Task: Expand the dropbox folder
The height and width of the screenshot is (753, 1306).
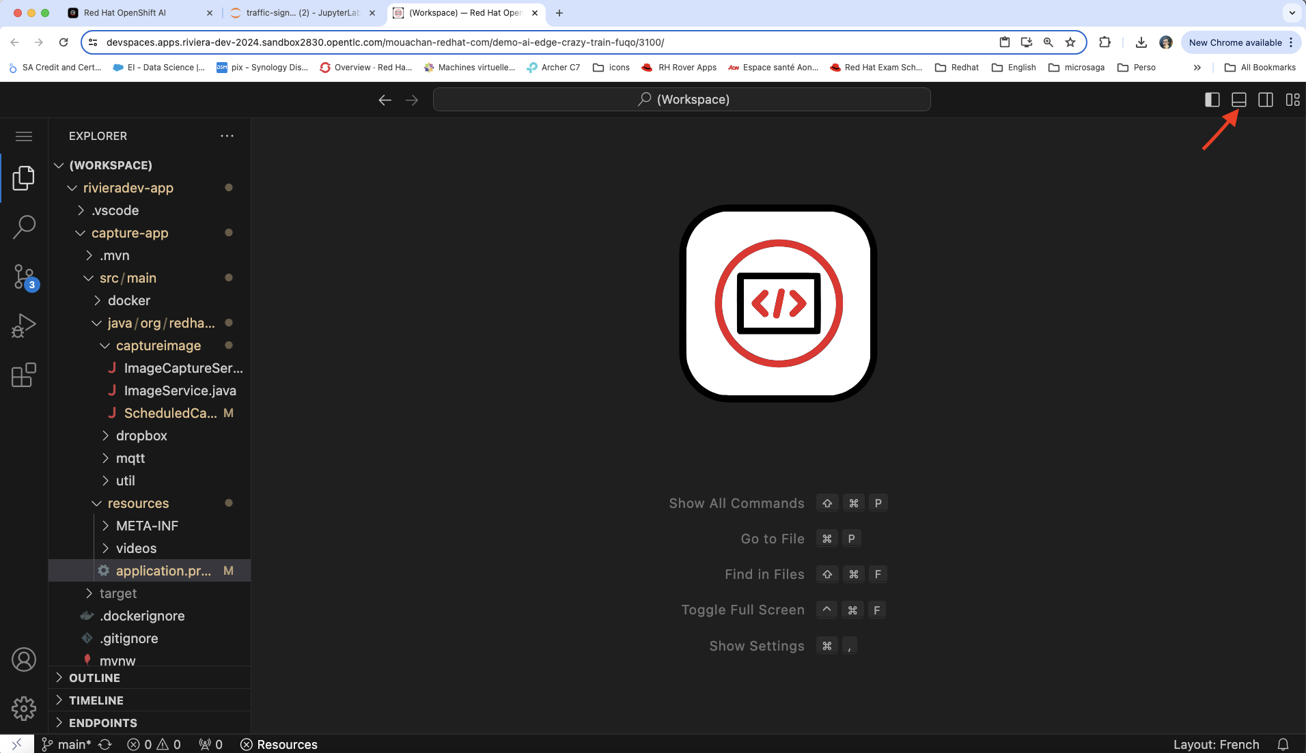Action: (x=141, y=436)
